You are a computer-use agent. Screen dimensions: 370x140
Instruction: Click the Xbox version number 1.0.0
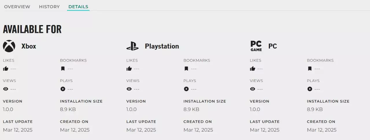[x=8, y=109]
